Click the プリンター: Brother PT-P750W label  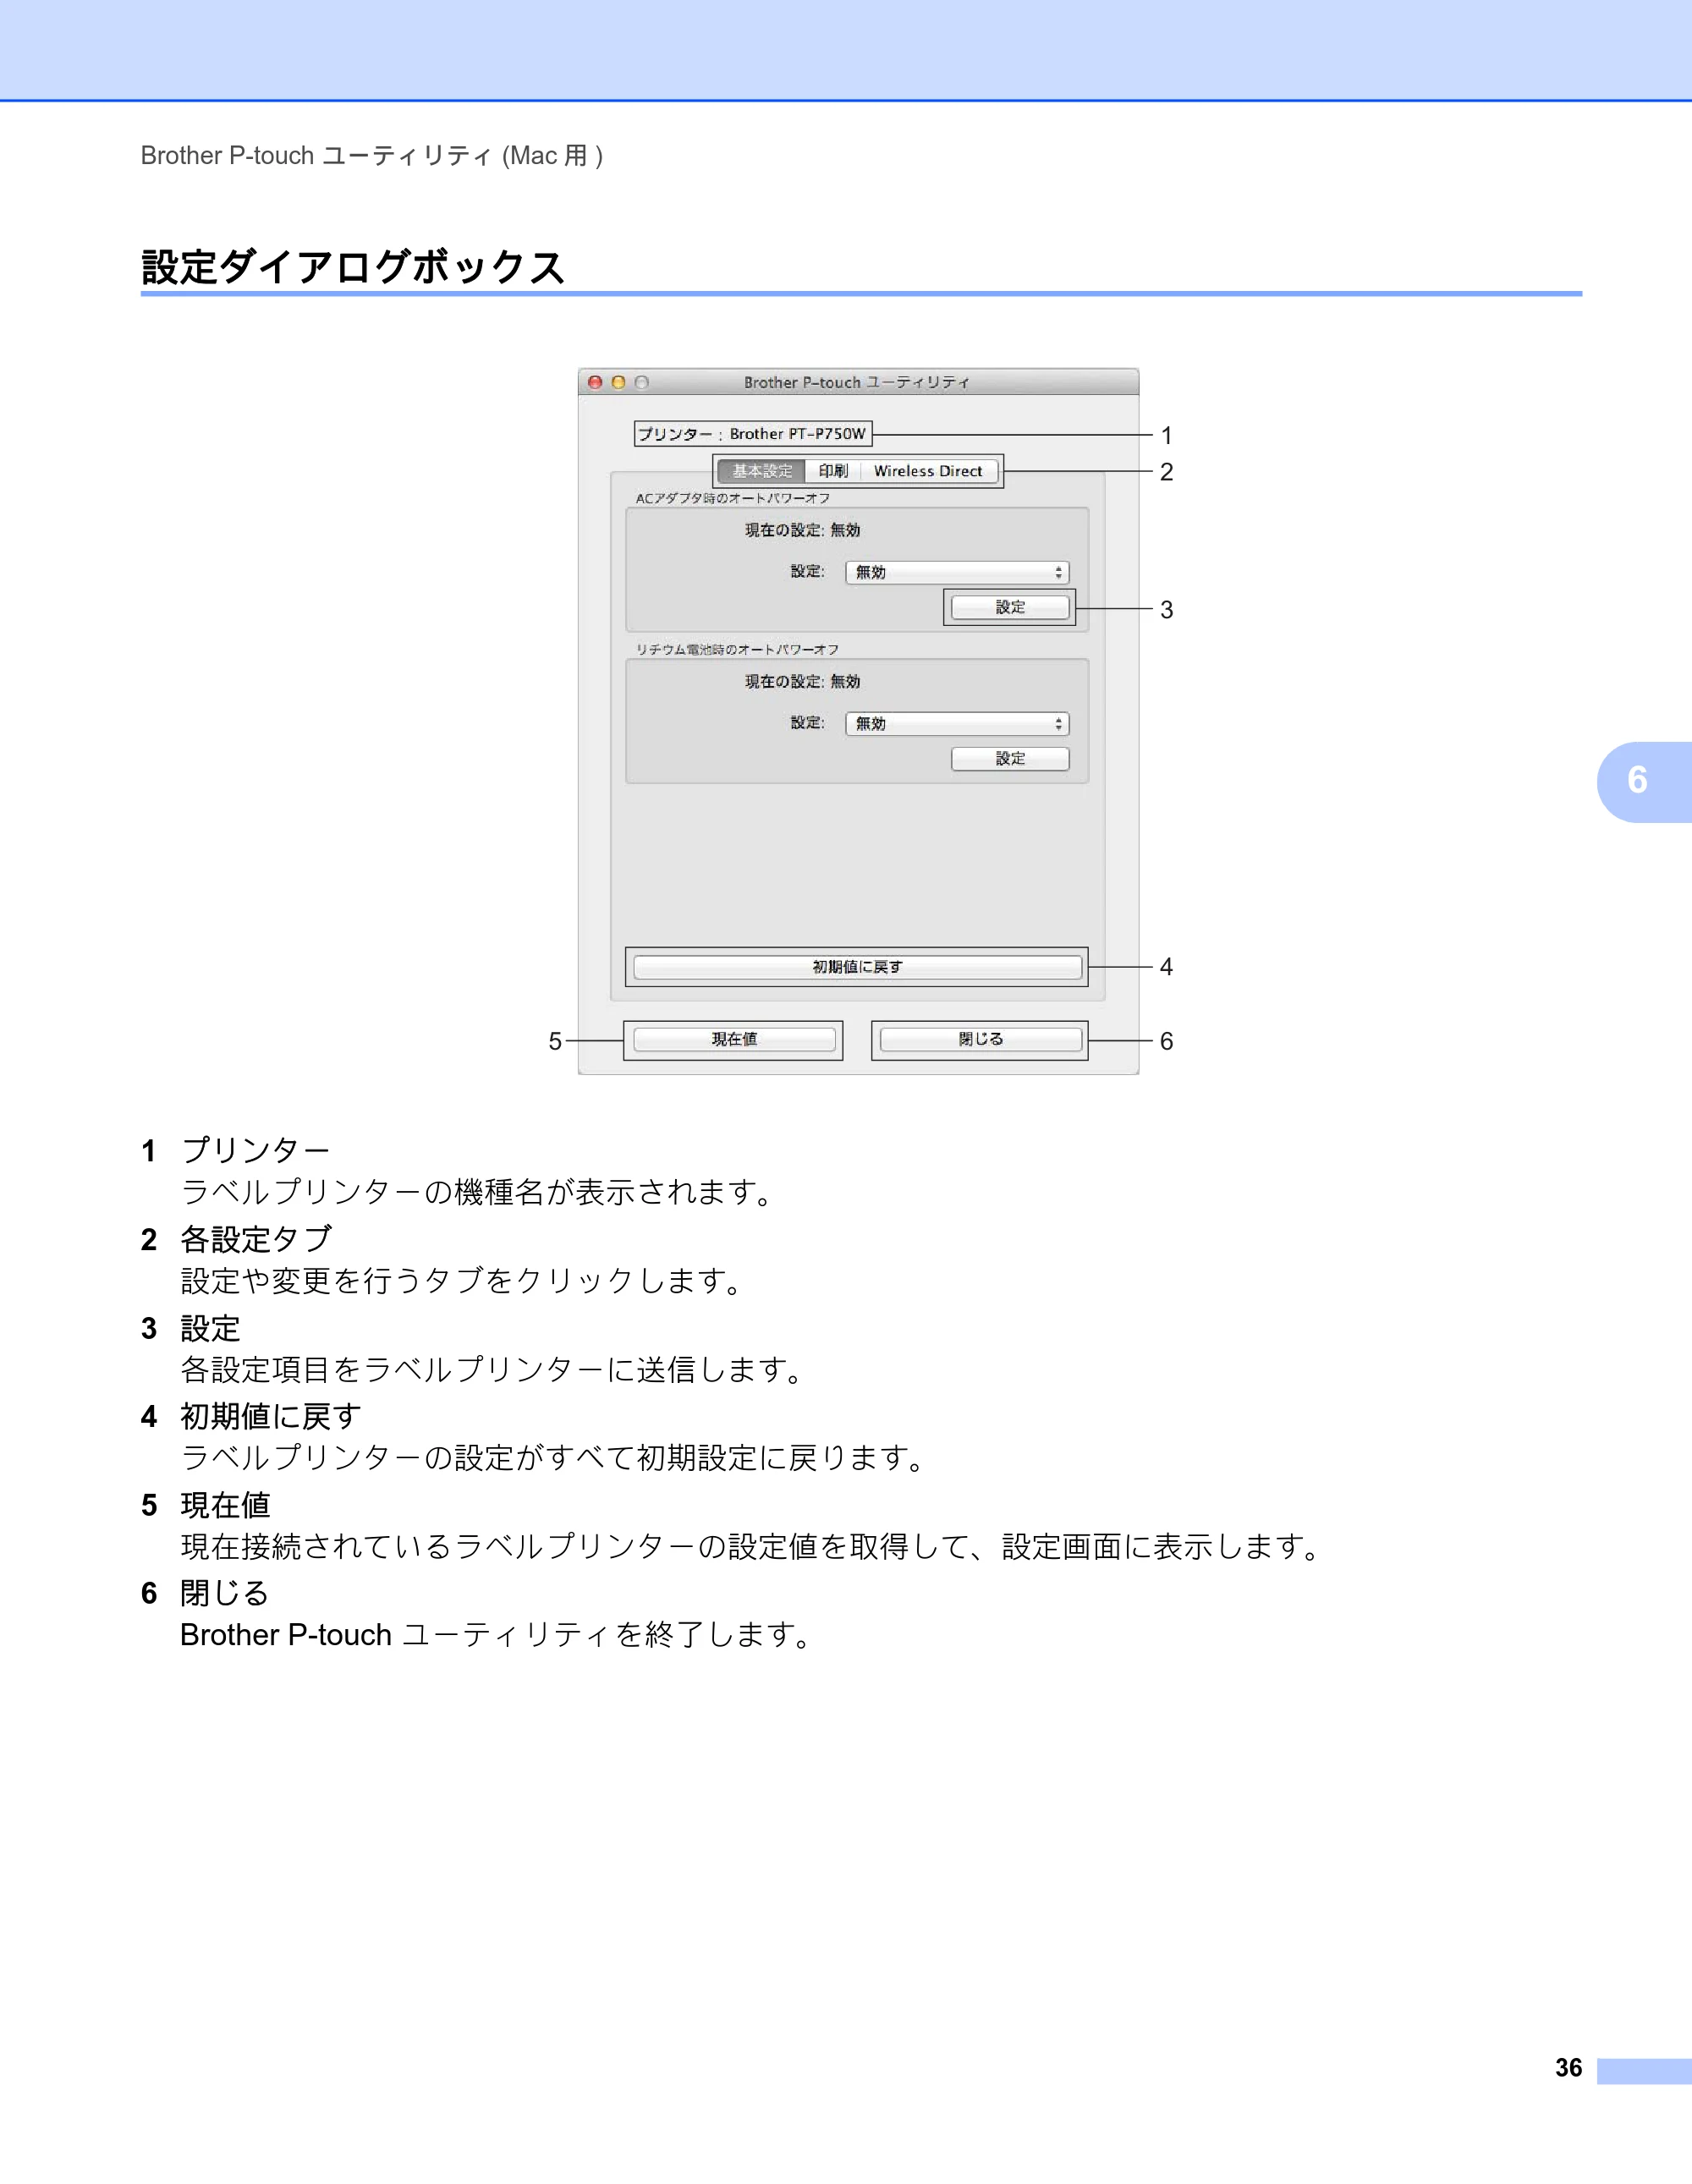pyautogui.click(x=752, y=434)
